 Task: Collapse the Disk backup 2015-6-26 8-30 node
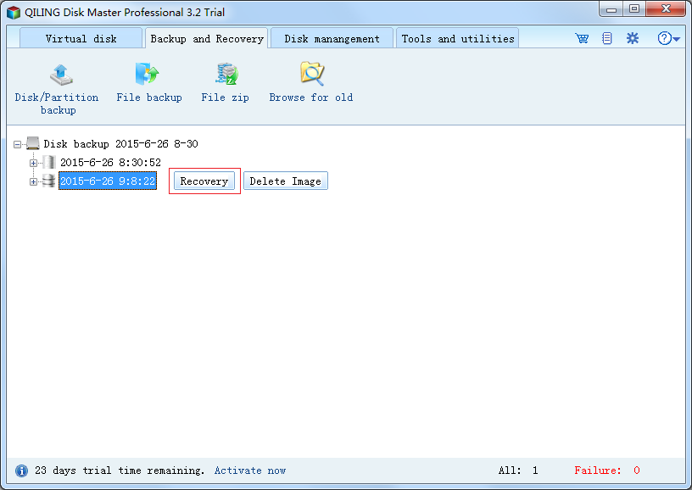[x=17, y=144]
